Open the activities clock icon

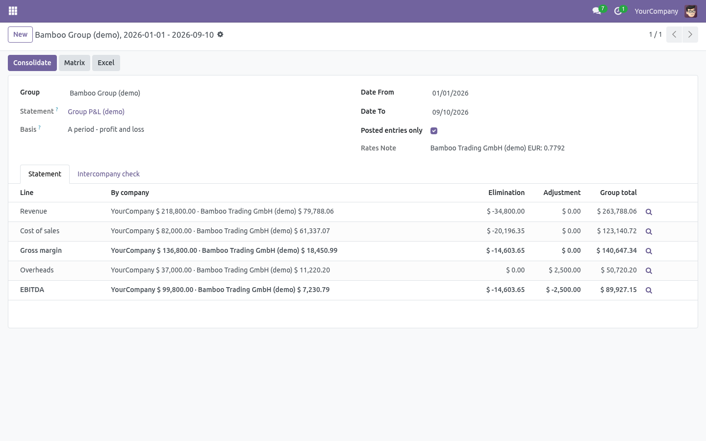(x=618, y=11)
